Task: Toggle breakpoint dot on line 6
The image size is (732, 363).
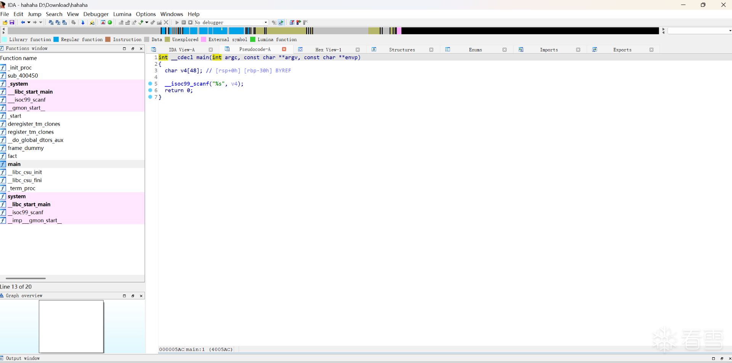Action: (150, 90)
